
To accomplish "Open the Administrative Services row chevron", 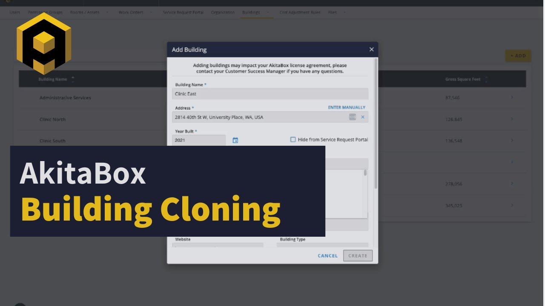I will [512, 98].
